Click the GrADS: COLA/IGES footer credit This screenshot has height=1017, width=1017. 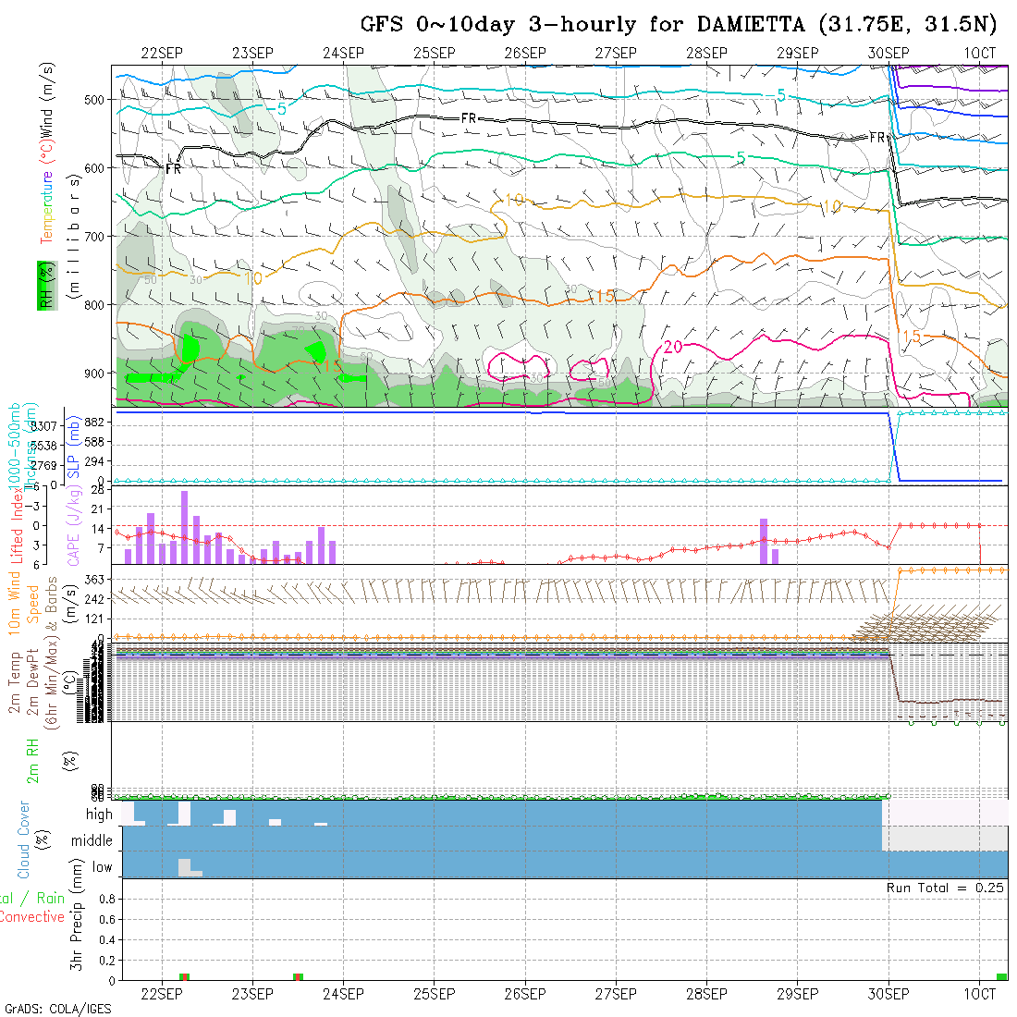(57, 1009)
